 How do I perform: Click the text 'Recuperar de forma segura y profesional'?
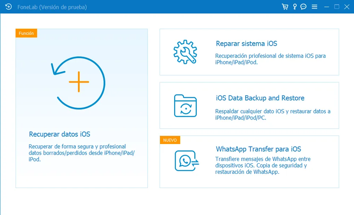(77, 147)
